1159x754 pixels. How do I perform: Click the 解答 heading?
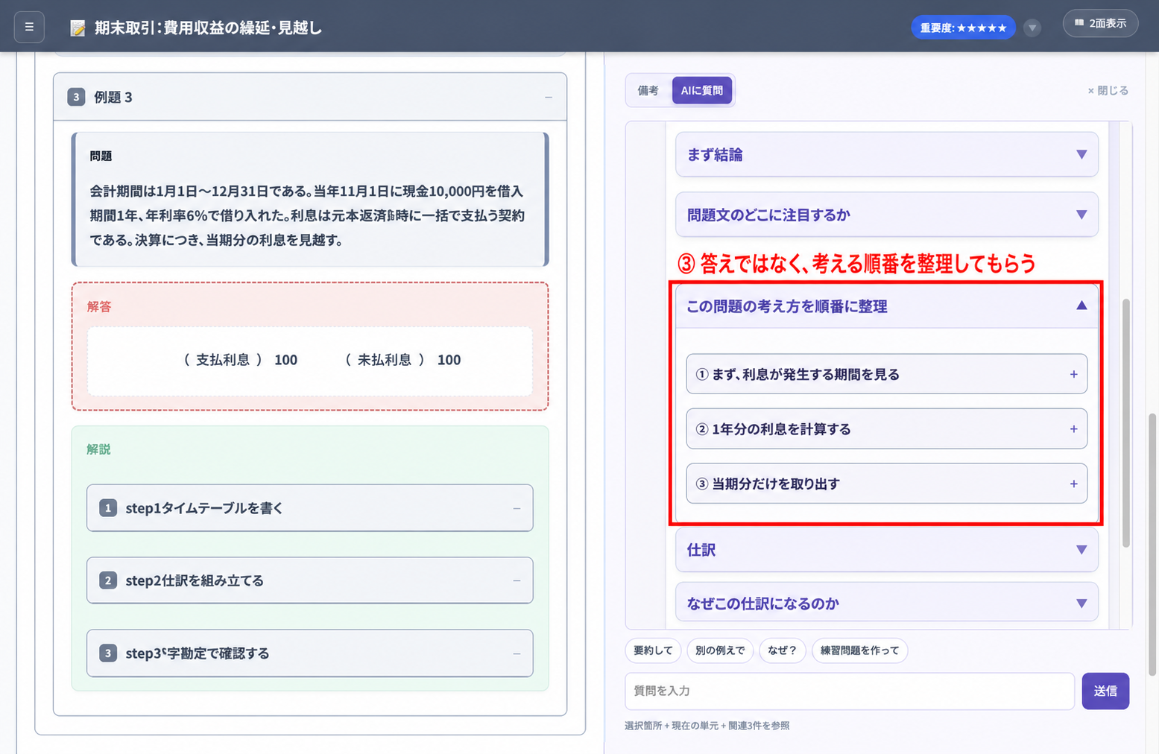[x=99, y=306]
